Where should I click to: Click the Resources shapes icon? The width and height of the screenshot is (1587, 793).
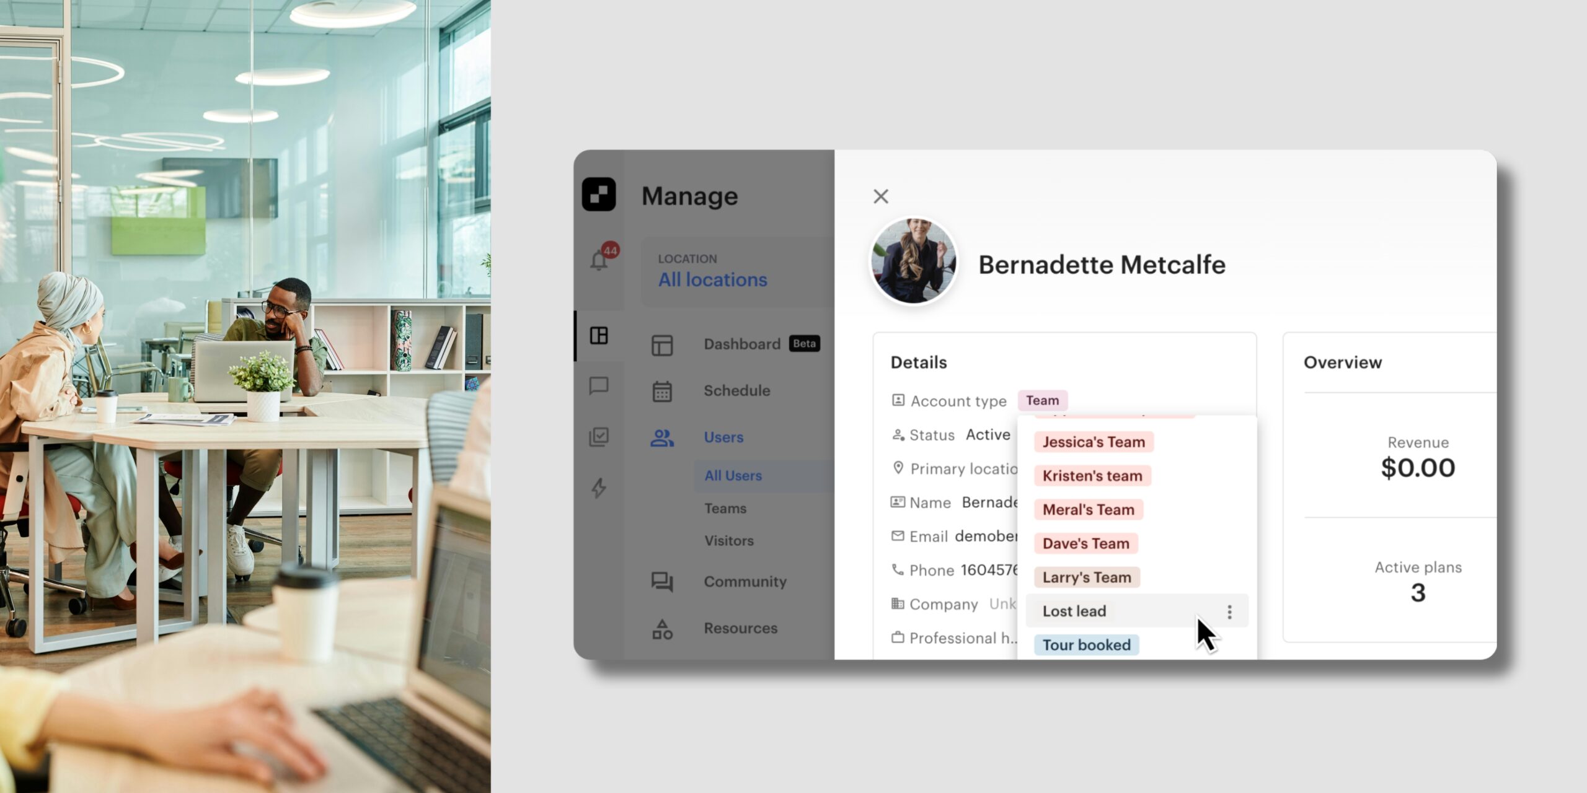coord(662,629)
